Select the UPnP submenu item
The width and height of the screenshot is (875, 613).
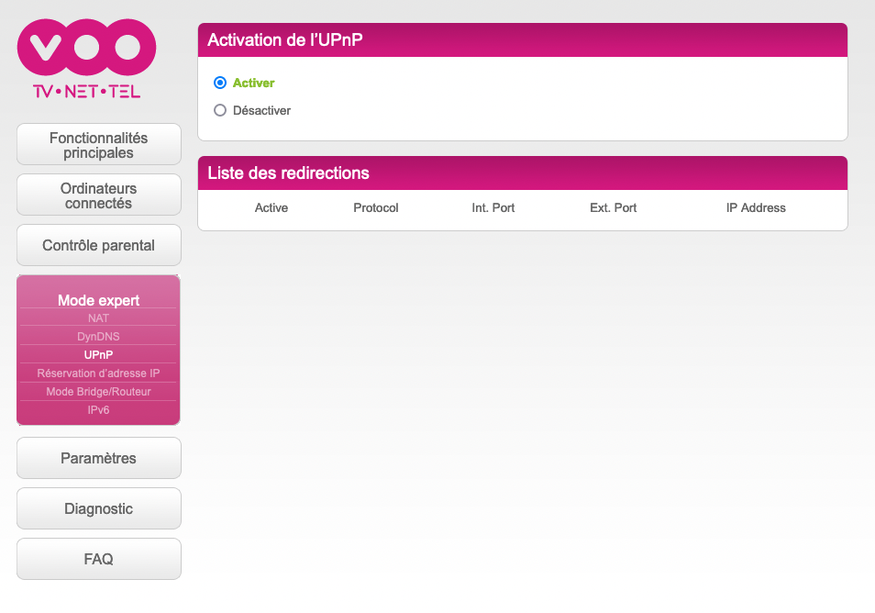coord(98,354)
